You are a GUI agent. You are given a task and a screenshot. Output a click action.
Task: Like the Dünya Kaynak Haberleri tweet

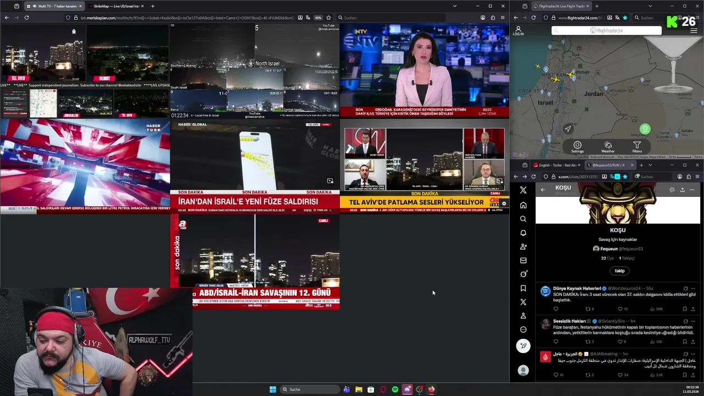point(620,309)
